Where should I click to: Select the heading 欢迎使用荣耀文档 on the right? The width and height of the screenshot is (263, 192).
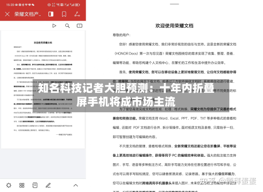174,26
